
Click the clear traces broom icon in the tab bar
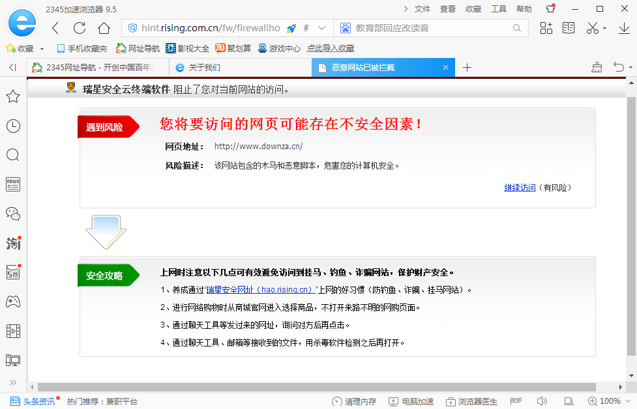tap(597, 67)
